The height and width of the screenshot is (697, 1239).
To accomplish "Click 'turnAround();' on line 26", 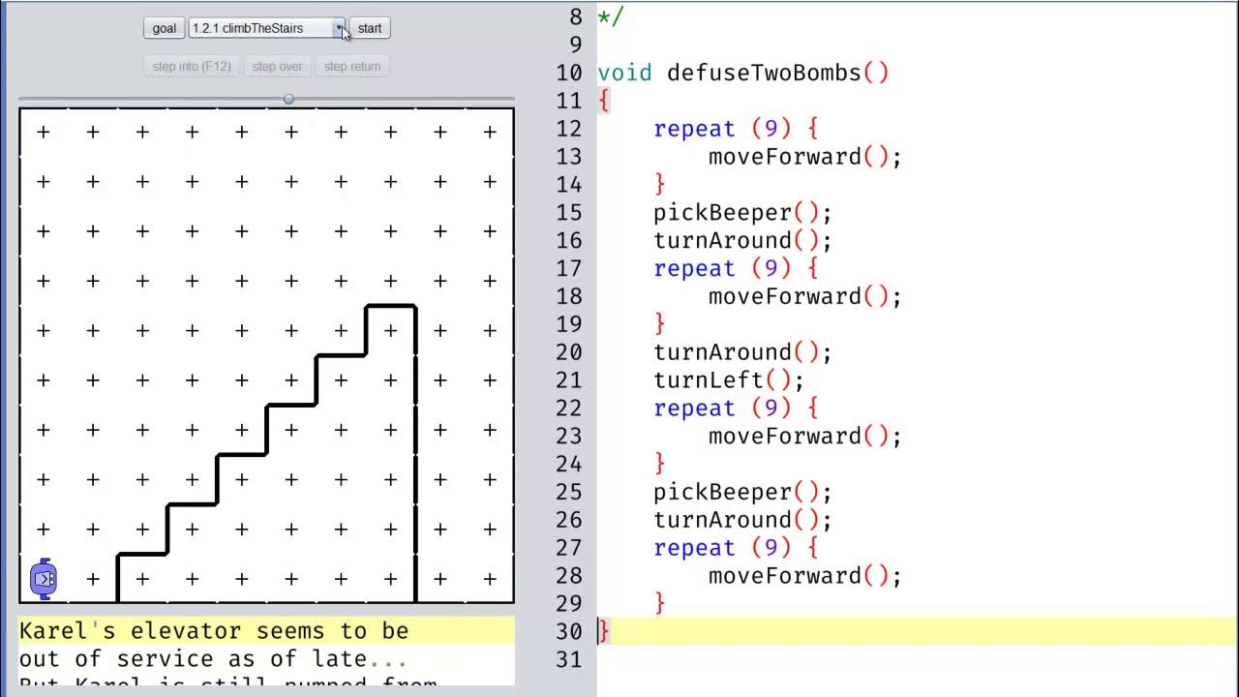I will point(742,520).
